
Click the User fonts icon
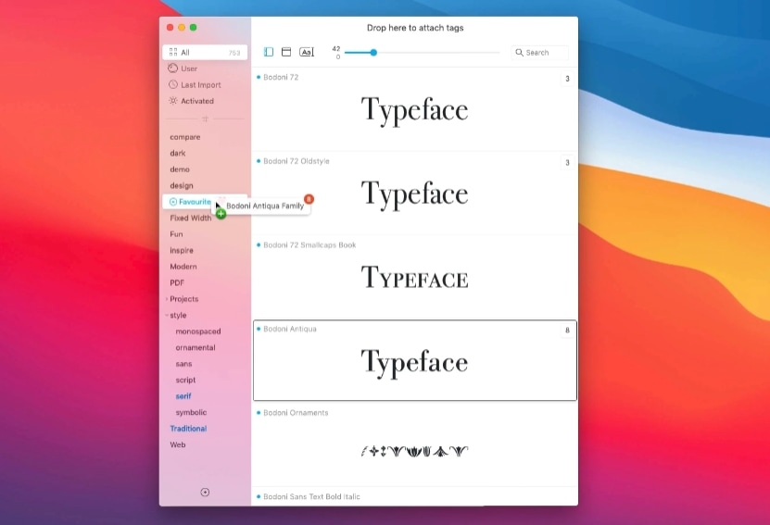tap(173, 69)
